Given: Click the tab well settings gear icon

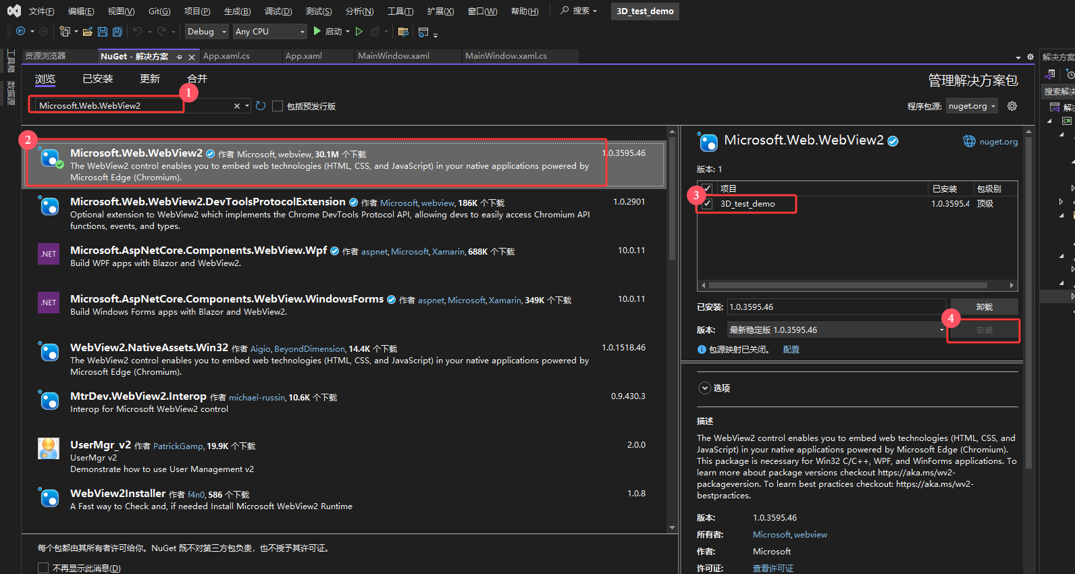Looking at the screenshot, I should [1030, 57].
